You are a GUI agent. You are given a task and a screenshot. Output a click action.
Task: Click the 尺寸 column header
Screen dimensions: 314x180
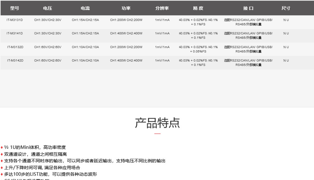pyautogui.click(x=286, y=8)
